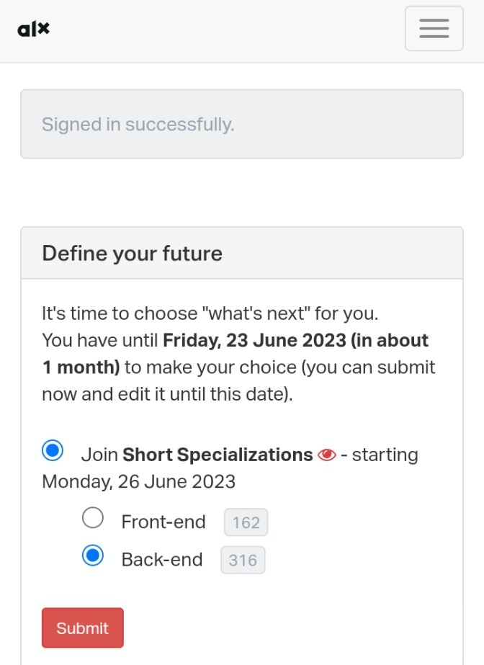Select the Join Short Specializations radio button
Screen dimensions: 484x665
coord(53,452)
